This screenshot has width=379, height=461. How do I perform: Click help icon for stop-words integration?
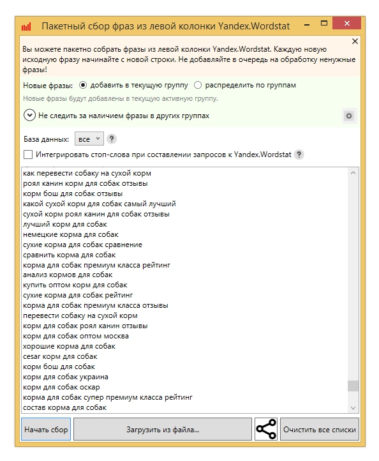299,155
